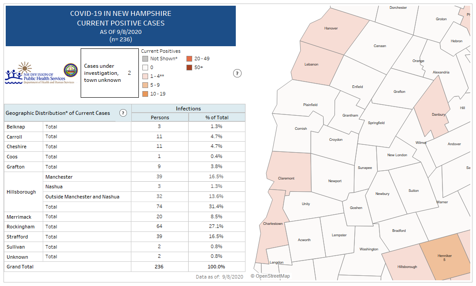Screen dimensions: 476x286
Task: Click the 'Persons' column header
Action: 160,117
